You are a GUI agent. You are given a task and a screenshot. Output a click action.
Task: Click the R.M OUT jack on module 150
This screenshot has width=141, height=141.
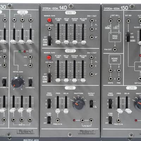115,49
